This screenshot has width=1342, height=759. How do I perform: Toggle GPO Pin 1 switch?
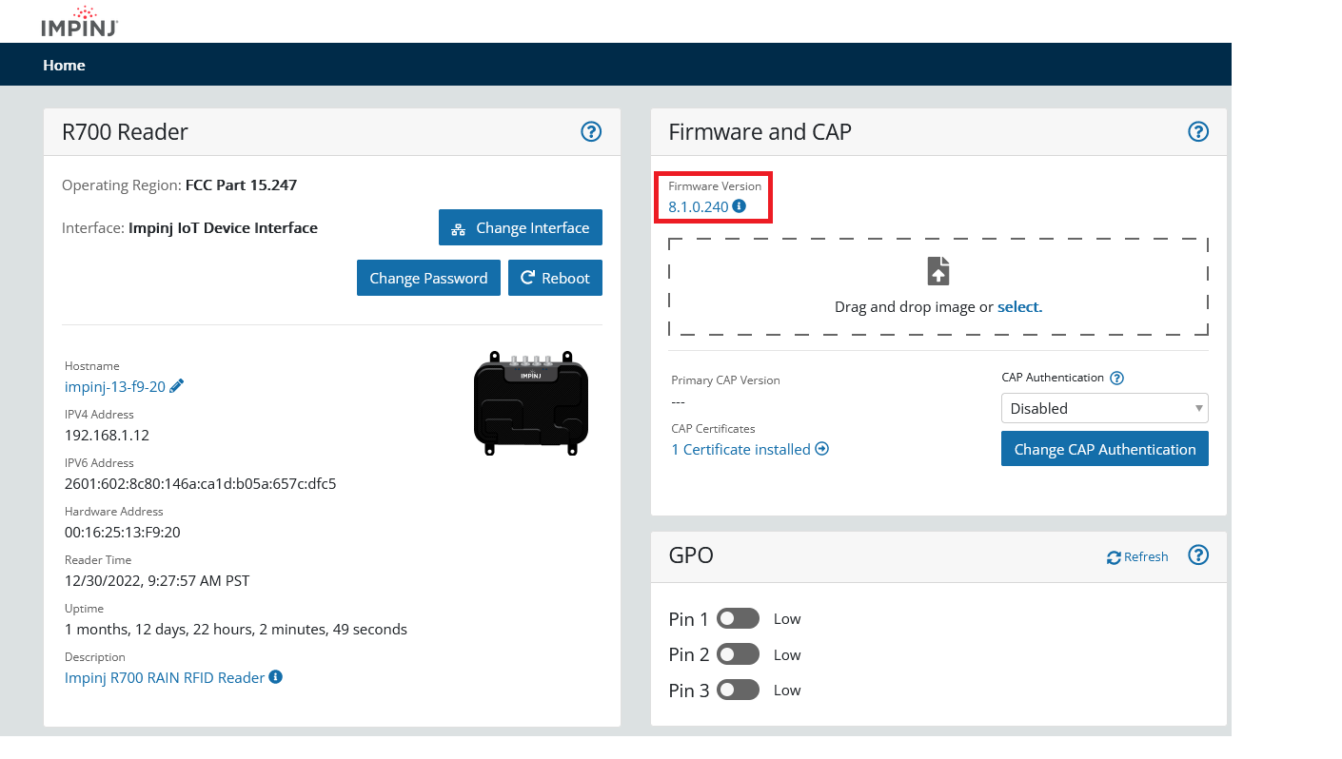coord(738,618)
